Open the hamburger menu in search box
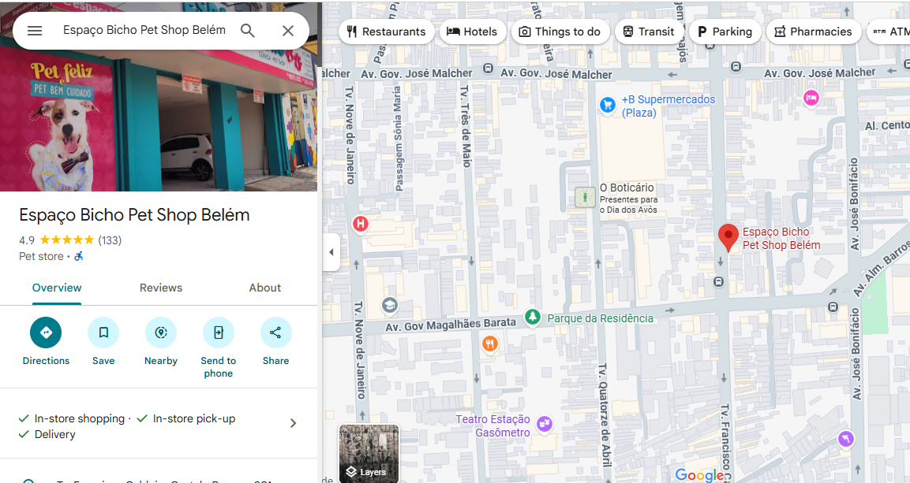The width and height of the screenshot is (910, 483). click(35, 31)
